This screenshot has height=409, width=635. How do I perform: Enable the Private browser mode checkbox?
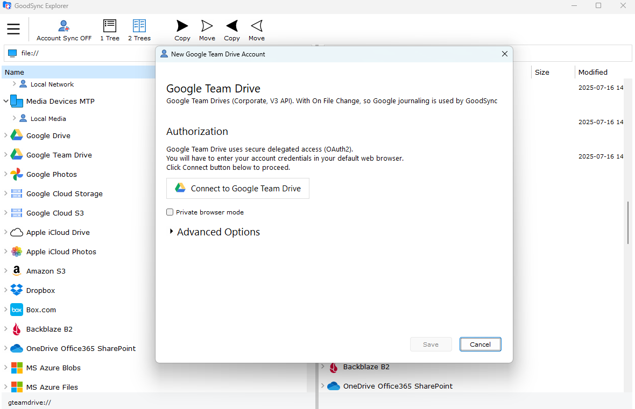tap(170, 212)
